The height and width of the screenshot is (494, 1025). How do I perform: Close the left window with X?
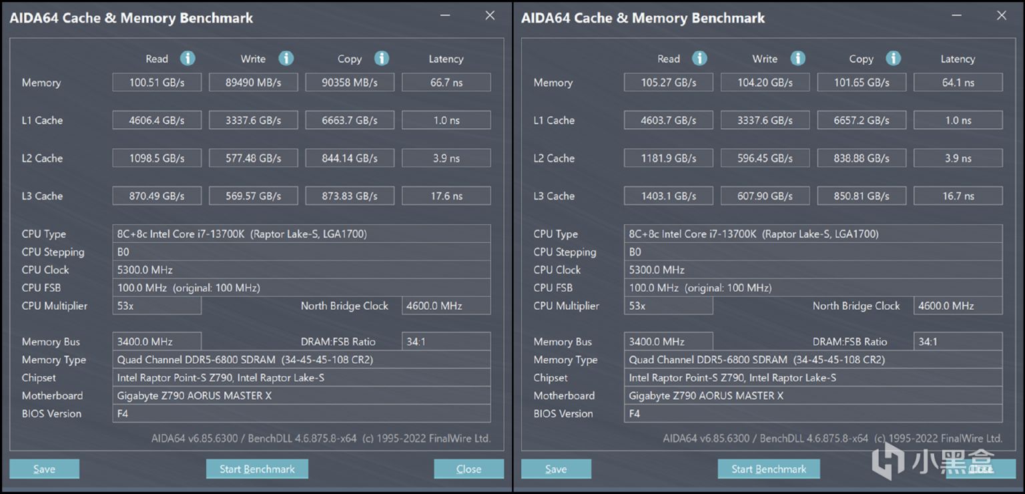490,15
